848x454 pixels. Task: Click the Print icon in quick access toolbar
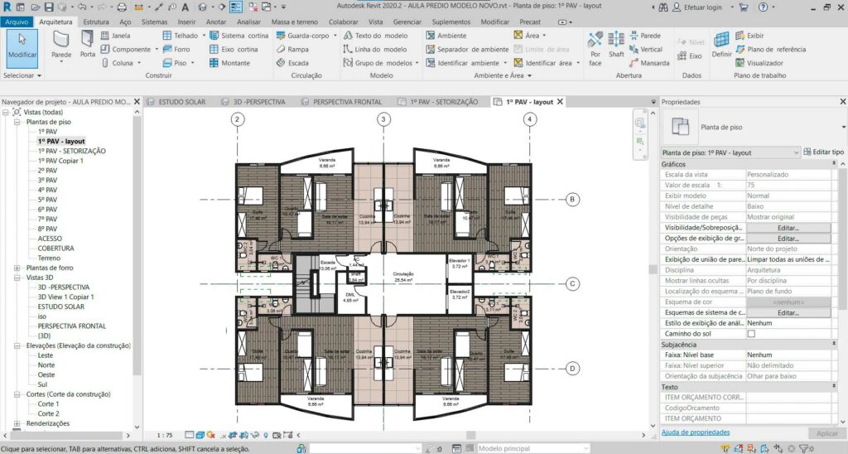(x=122, y=7)
